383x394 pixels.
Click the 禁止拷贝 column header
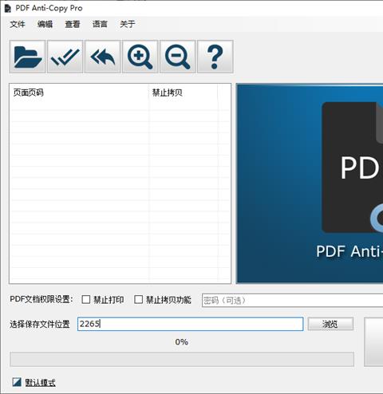click(184, 93)
